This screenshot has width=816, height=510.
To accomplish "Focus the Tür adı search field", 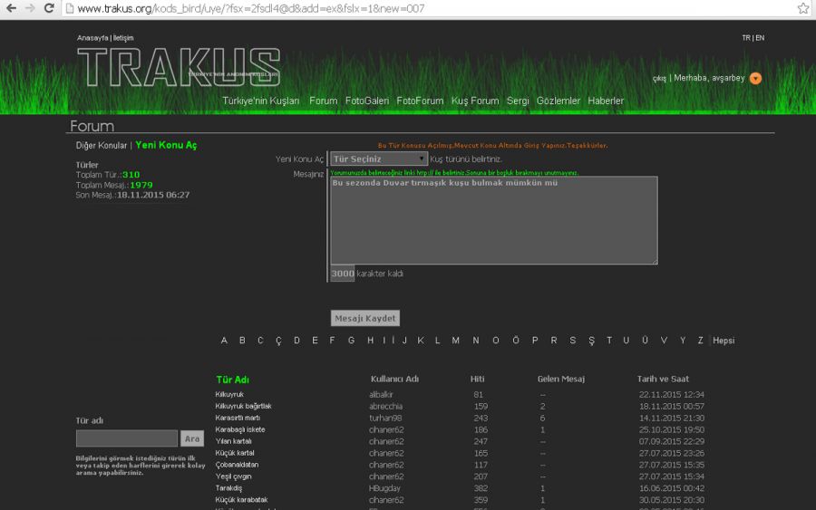I will 127,439.
